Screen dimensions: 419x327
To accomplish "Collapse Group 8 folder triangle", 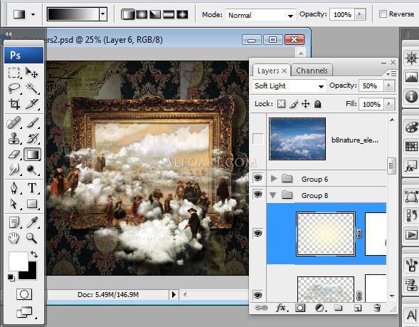I will point(273,195).
